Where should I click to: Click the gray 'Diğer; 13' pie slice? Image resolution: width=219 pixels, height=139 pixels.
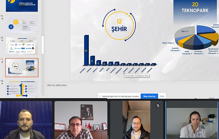(185, 31)
